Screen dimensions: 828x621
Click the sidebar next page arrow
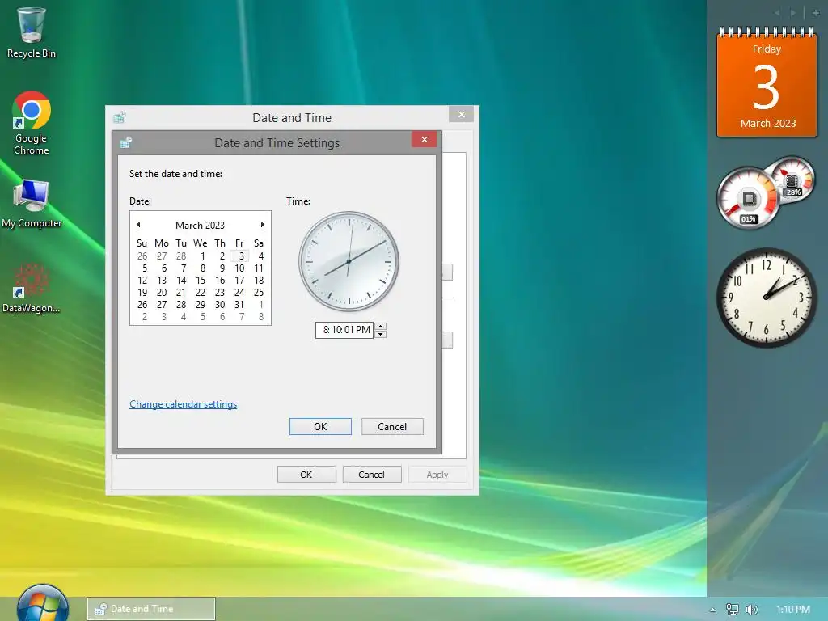[793, 13]
